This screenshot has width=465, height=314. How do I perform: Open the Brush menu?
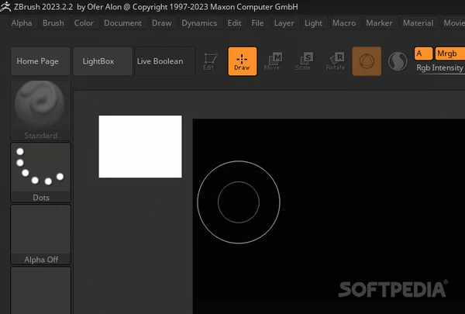[x=53, y=23]
